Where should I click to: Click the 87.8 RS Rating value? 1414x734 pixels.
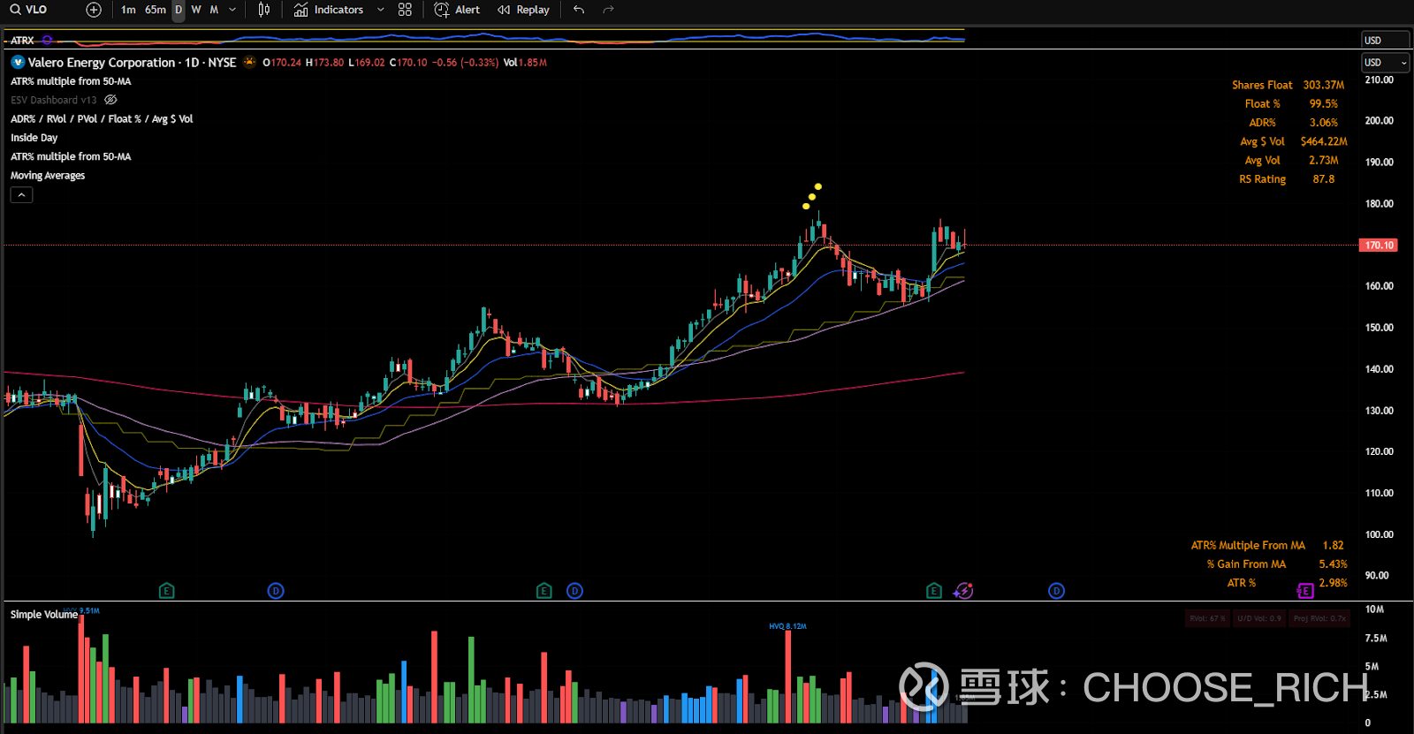tap(1323, 179)
